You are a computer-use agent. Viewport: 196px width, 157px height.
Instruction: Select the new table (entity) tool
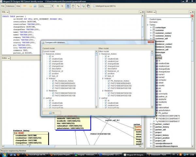[73, 6]
